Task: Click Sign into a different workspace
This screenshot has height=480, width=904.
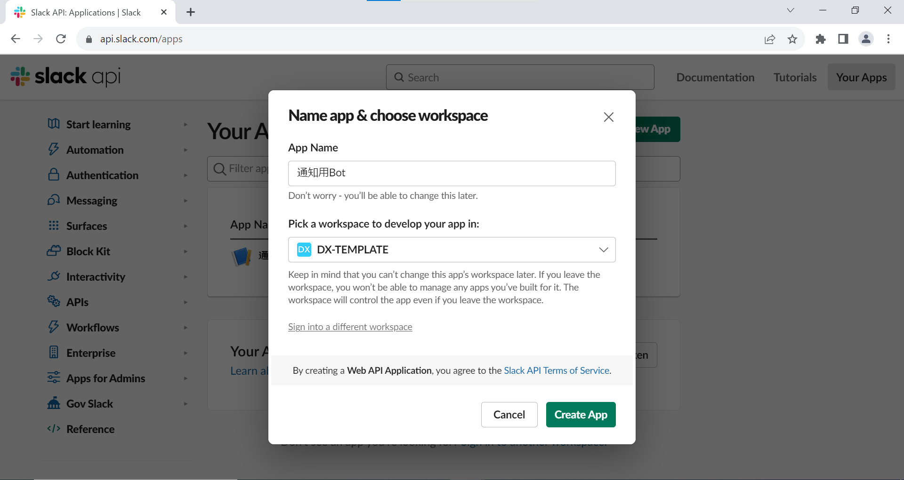Action: (350, 327)
